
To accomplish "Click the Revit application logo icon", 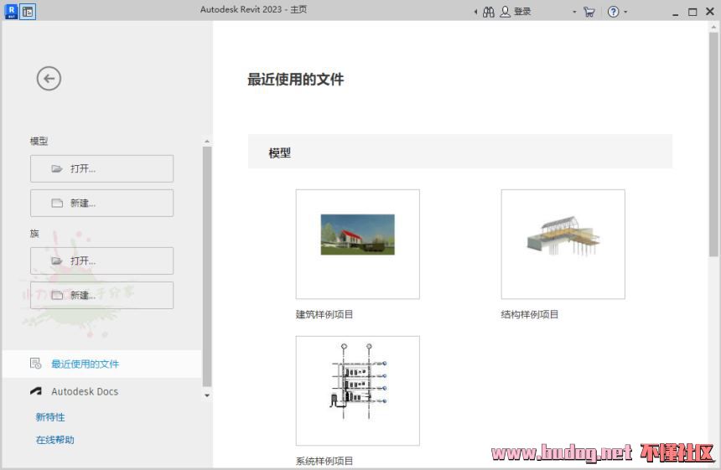I will pos(11,12).
